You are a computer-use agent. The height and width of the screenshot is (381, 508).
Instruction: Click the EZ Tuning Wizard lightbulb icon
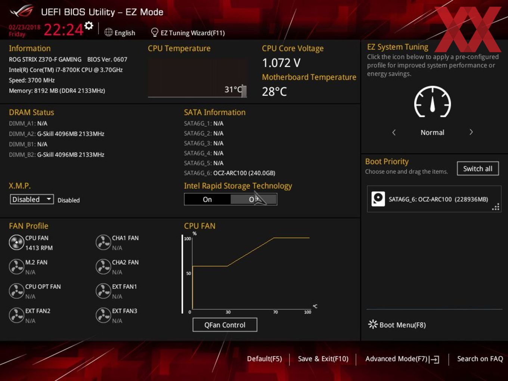pyautogui.click(x=155, y=32)
